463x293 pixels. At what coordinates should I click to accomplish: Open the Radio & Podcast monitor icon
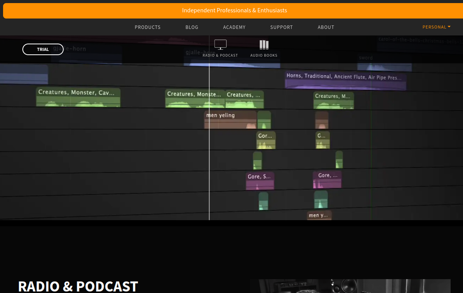click(x=220, y=45)
